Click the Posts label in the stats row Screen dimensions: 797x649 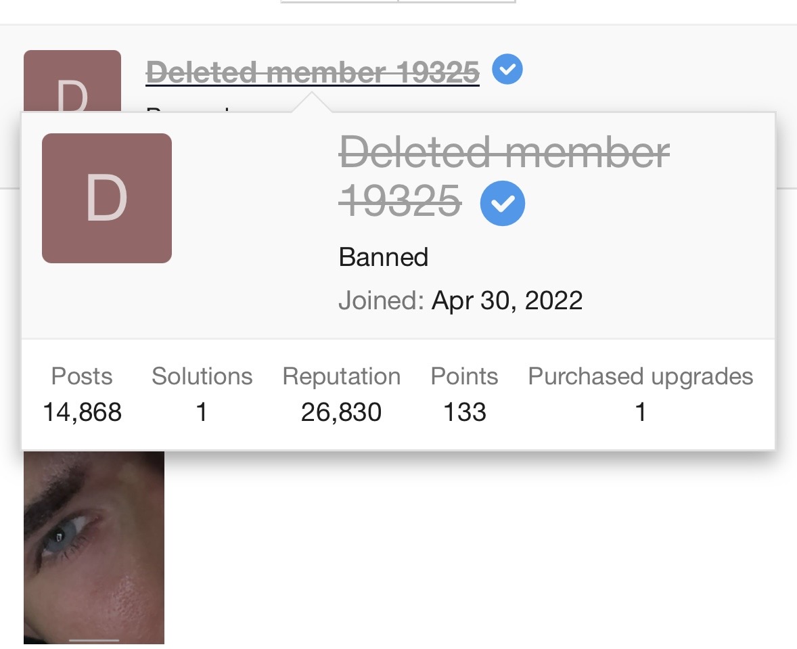[82, 376]
